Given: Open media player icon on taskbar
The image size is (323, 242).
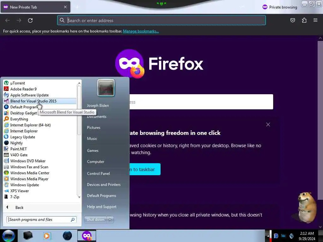Looking at the screenshot, I should click(x=47, y=236).
